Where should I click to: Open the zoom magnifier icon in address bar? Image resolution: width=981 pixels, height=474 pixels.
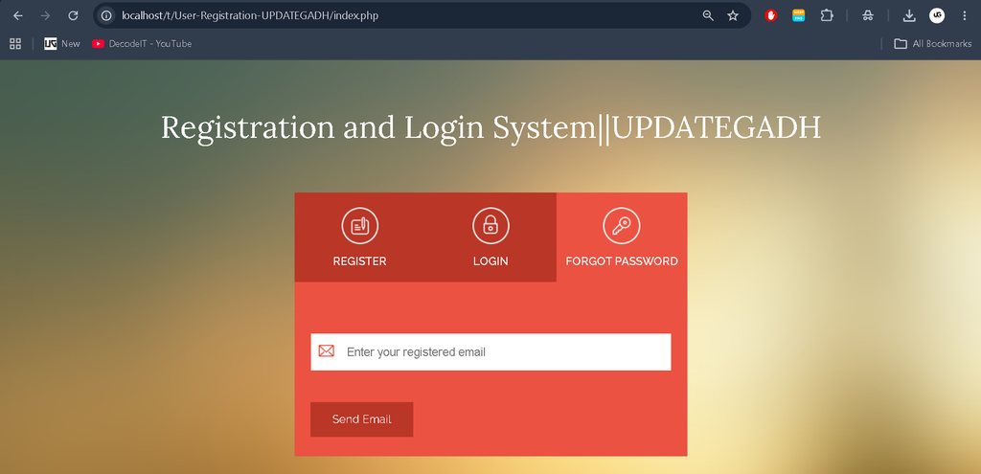click(x=708, y=15)
